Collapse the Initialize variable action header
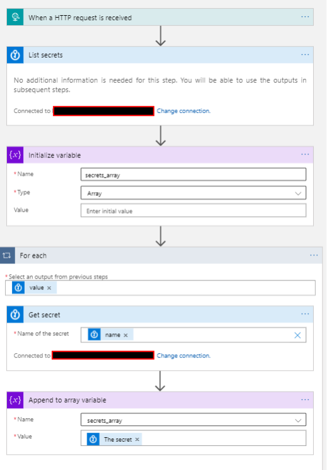 (x=160, y=155)
